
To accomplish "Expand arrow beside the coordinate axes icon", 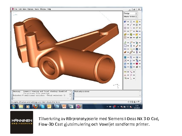I will click(134, 22).
